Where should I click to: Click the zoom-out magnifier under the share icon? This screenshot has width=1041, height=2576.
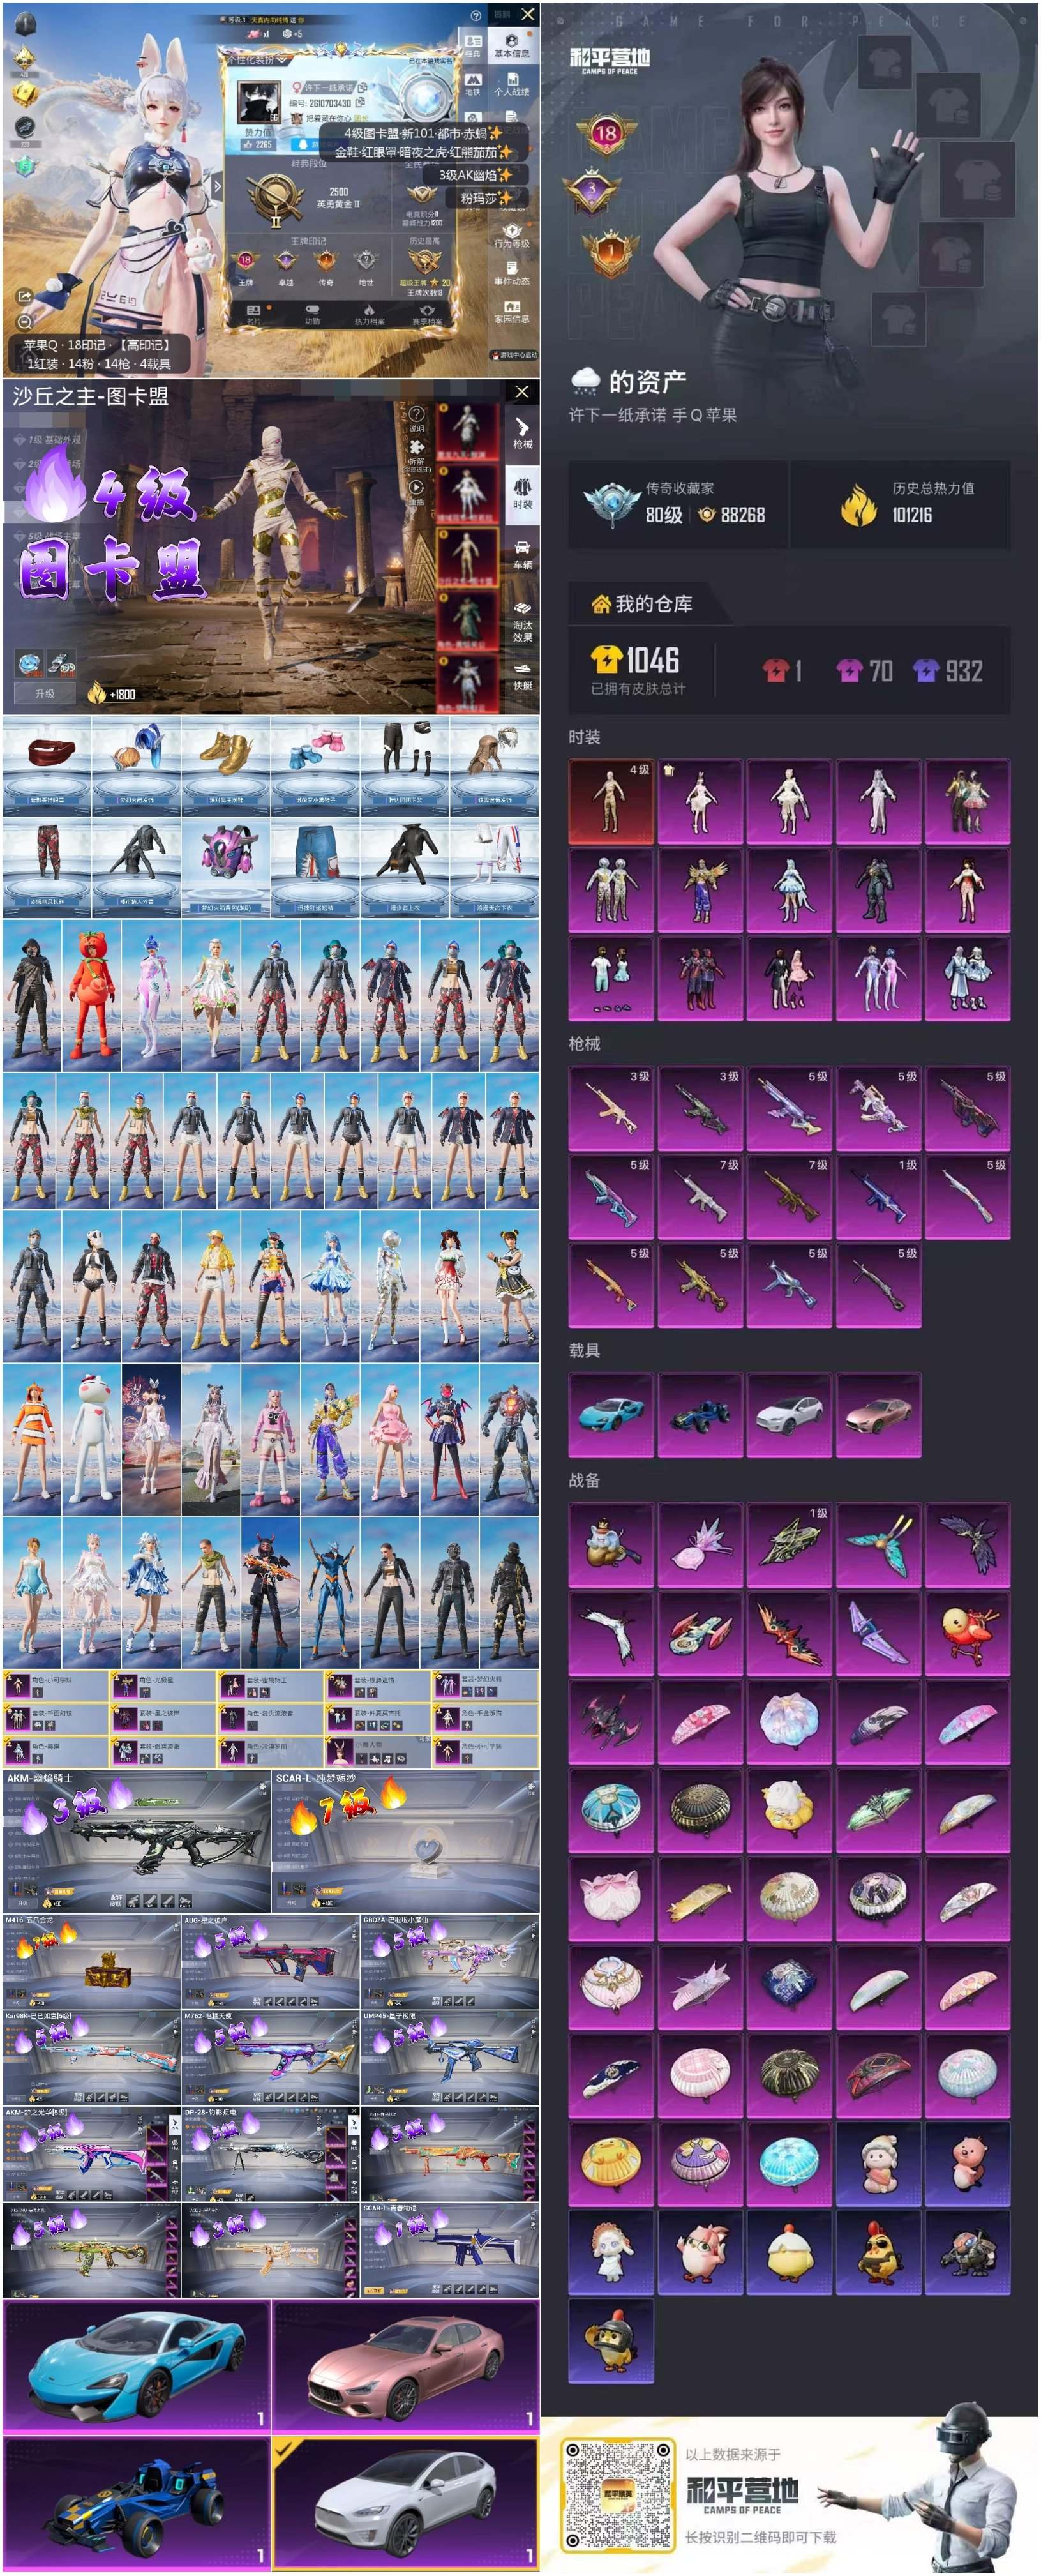coord(24,322)
